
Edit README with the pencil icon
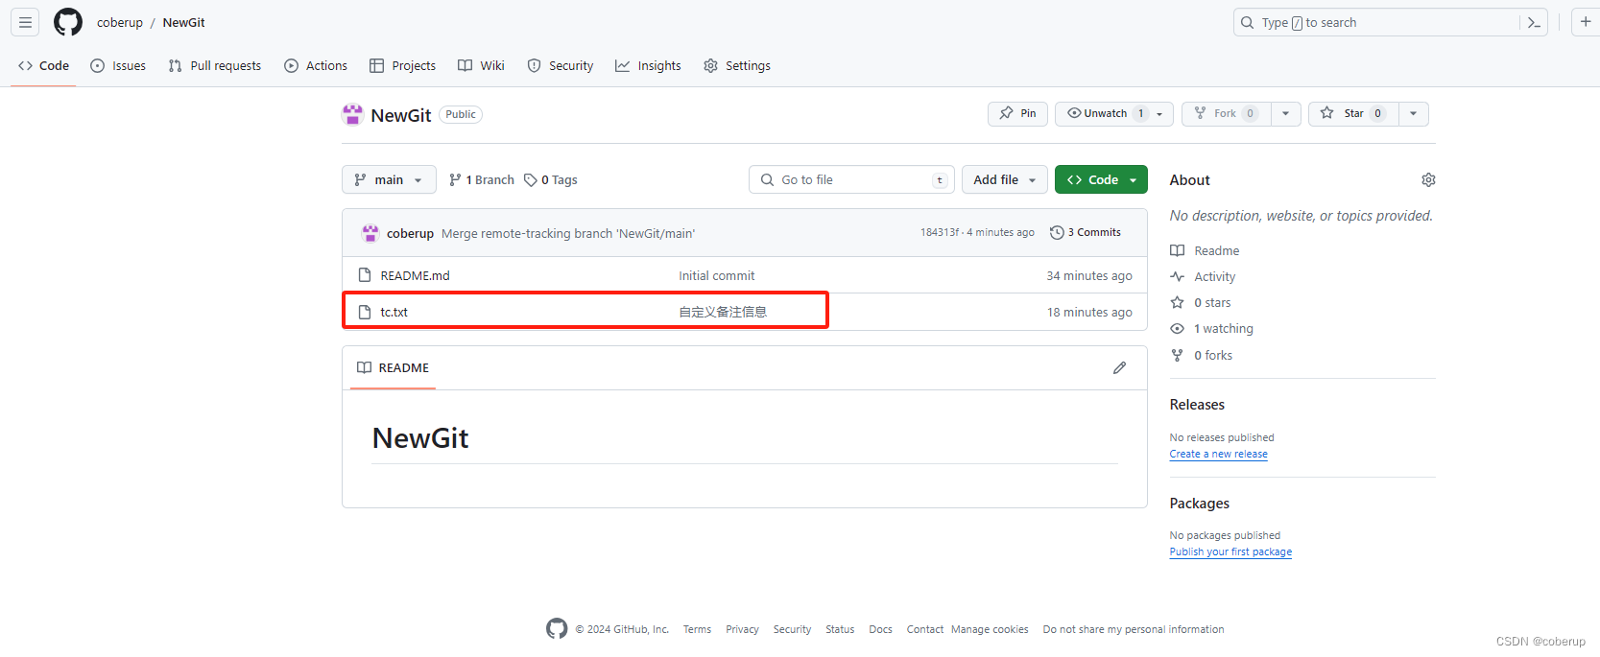1119,368
